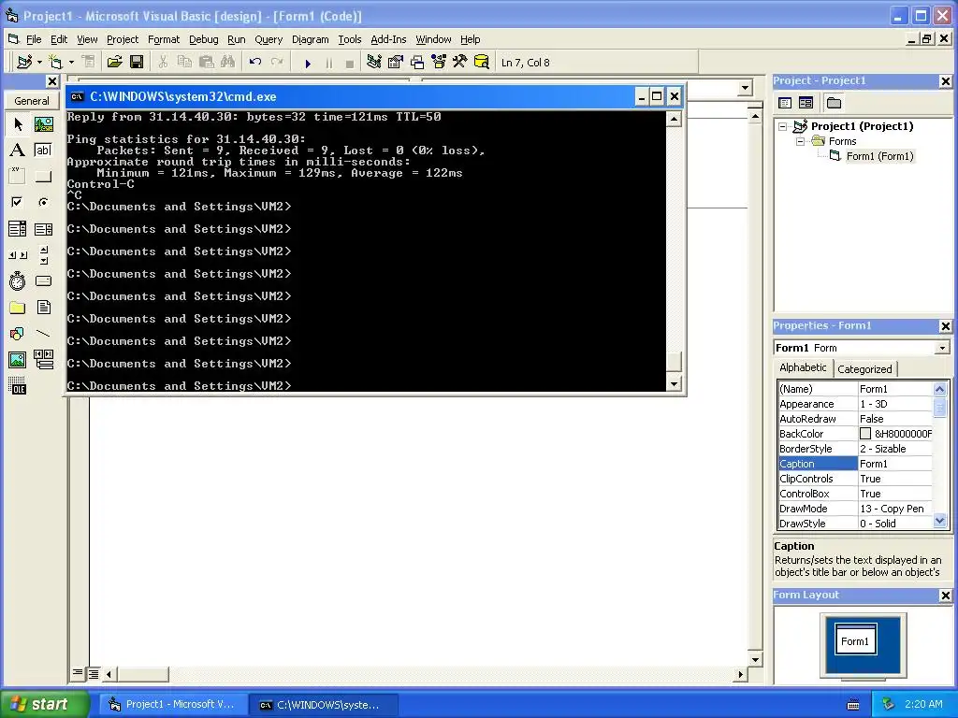The image size is (958, 718).
Task: Select the OLE container tool
Action: (x=18, y=386)
